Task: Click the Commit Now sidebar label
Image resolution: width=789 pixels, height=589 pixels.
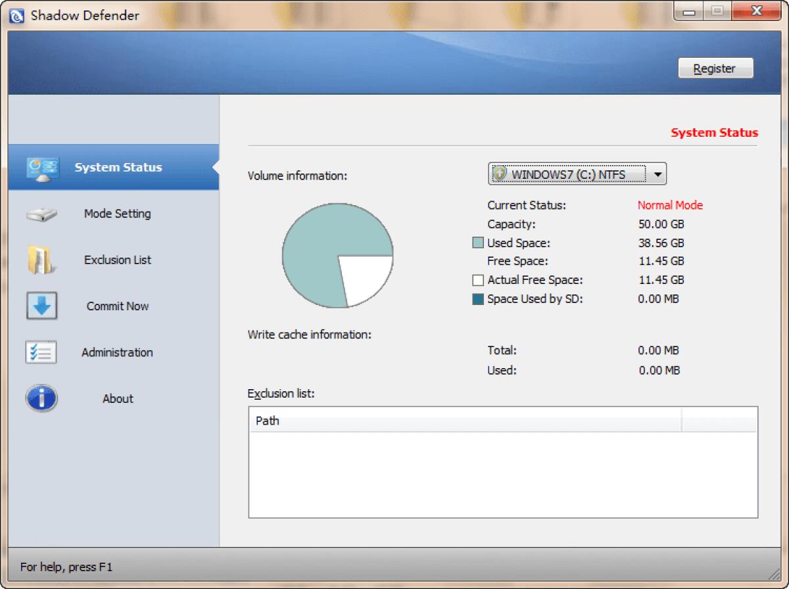Action: click(x=117, y=306)
